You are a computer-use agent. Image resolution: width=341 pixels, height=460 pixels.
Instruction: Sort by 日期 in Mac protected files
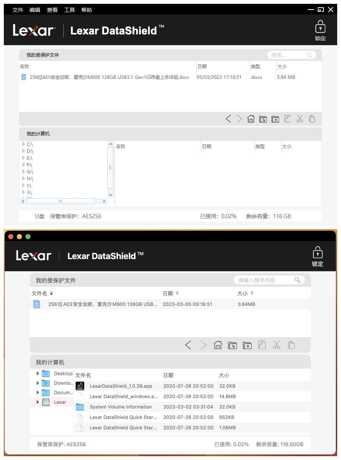171,294
